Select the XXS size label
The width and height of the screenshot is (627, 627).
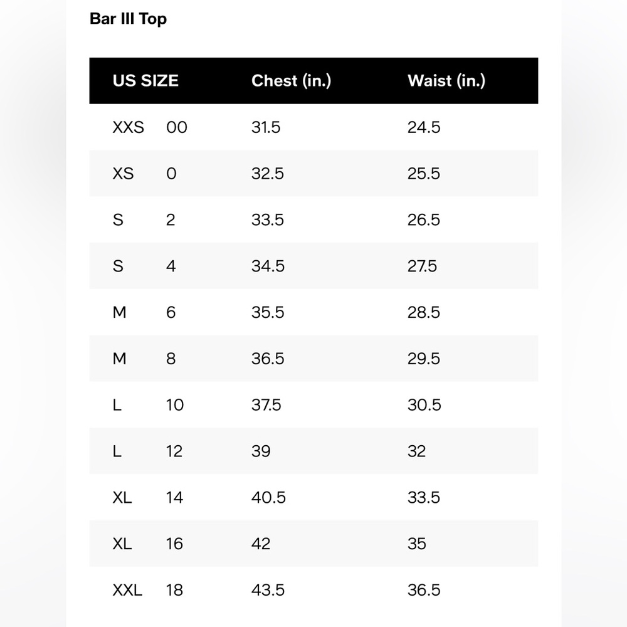tap(128, 127)
